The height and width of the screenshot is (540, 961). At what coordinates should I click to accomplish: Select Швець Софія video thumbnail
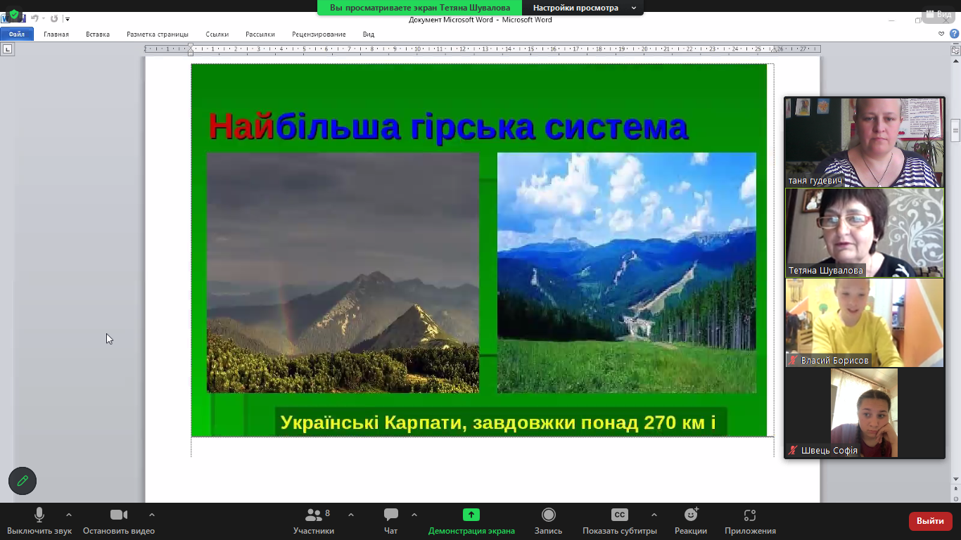(x=864, y=413)
